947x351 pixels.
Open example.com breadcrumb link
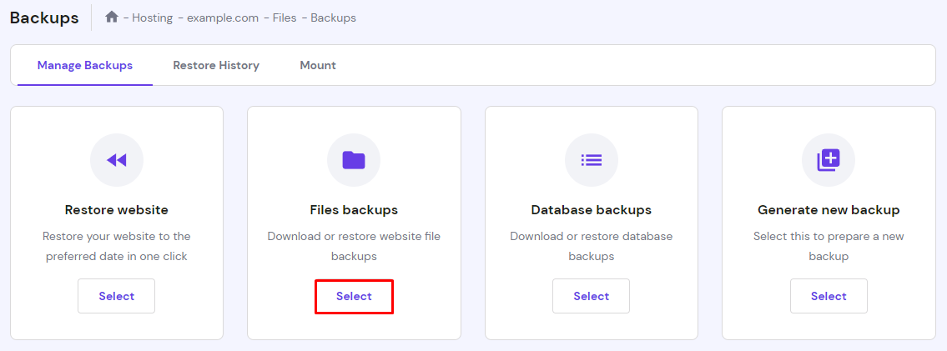point(222,18)
